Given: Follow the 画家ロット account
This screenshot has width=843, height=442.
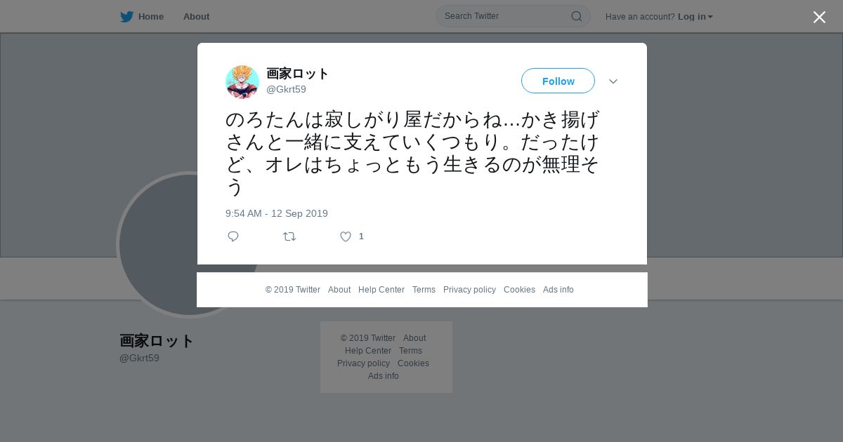Looking at the screenshot, I should [x=558, y=81].
